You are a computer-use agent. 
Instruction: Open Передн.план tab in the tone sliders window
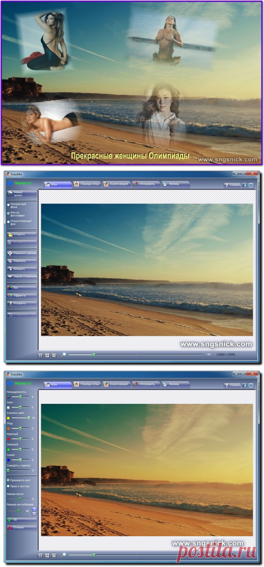pyautogui.click(x=87, y=384)
